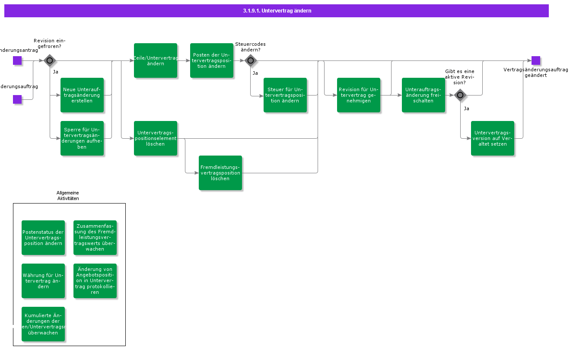
Task: Select the 'Revision eingefroren?' gateway diamond
Action: tap(50, 60)
